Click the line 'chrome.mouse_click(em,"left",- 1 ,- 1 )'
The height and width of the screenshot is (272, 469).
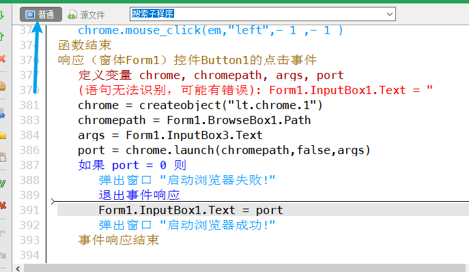coord(210,30)
